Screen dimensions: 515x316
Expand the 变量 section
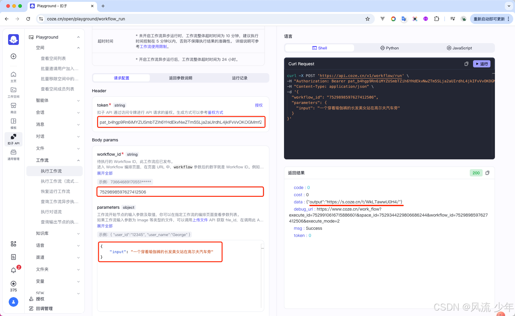tap(78, 281)
